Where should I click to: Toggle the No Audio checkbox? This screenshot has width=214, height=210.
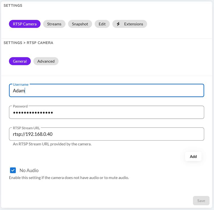pyautogui.click(x=13, y=170)
